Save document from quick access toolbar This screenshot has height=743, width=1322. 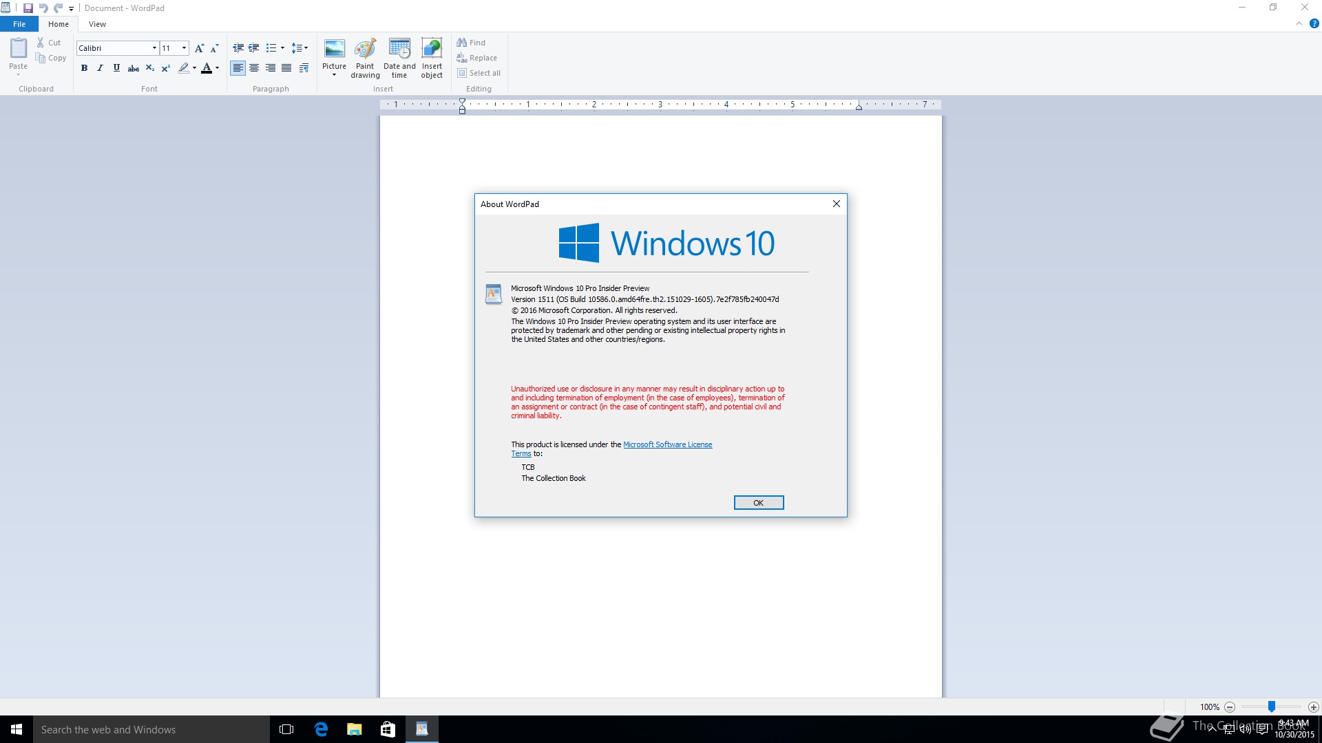[x=28, y=8]
